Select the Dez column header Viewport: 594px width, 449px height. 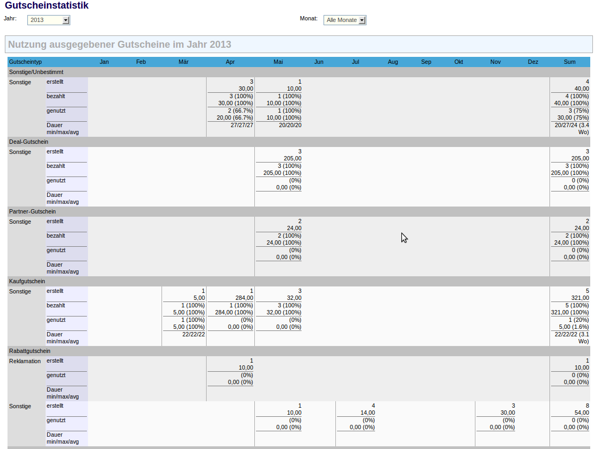pos(533,62)
